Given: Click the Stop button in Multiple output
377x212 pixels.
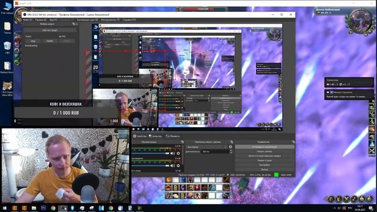Looking at the screenshot, I should click(33, 41).
